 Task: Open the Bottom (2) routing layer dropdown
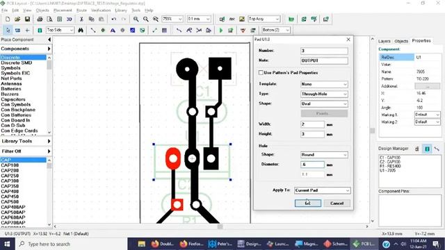pos(287,30)
